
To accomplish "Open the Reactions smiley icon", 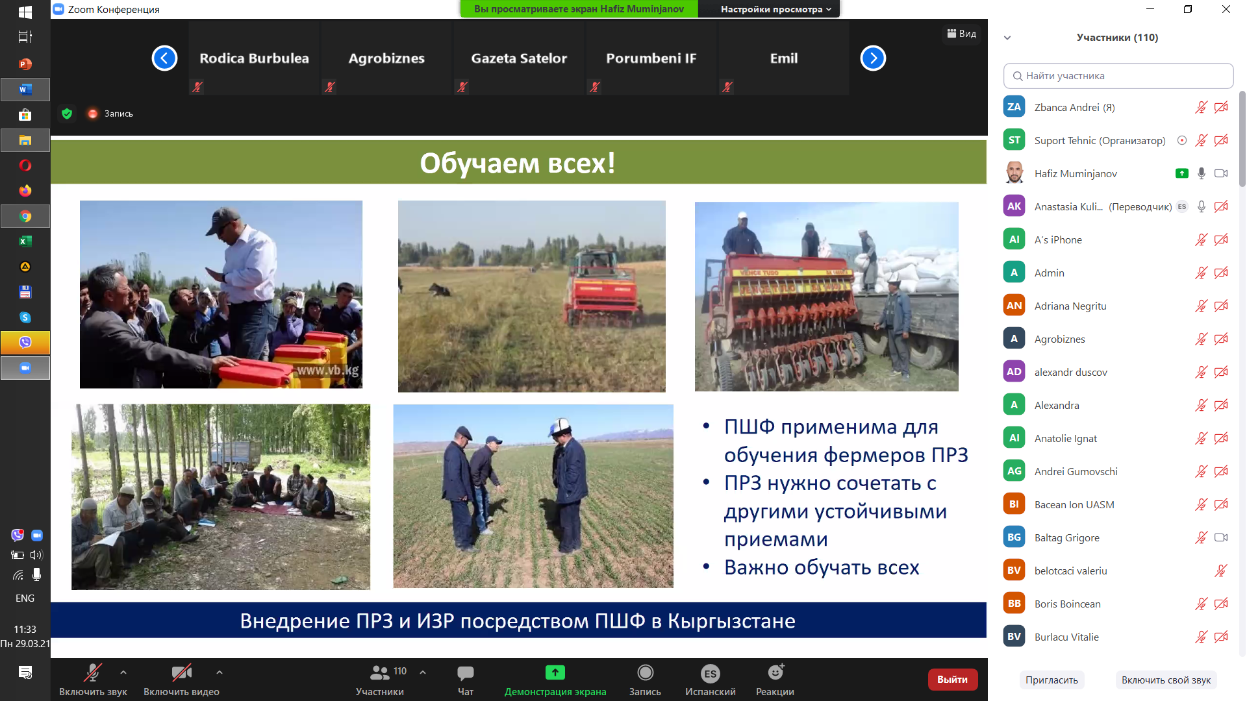I will click(x=775, y=672).
